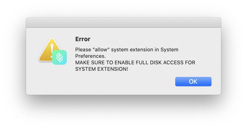Click the exclamation mark inside the warning triangle
The height and width of the screenshot is (129, 247).
click(x=52, y=49)
